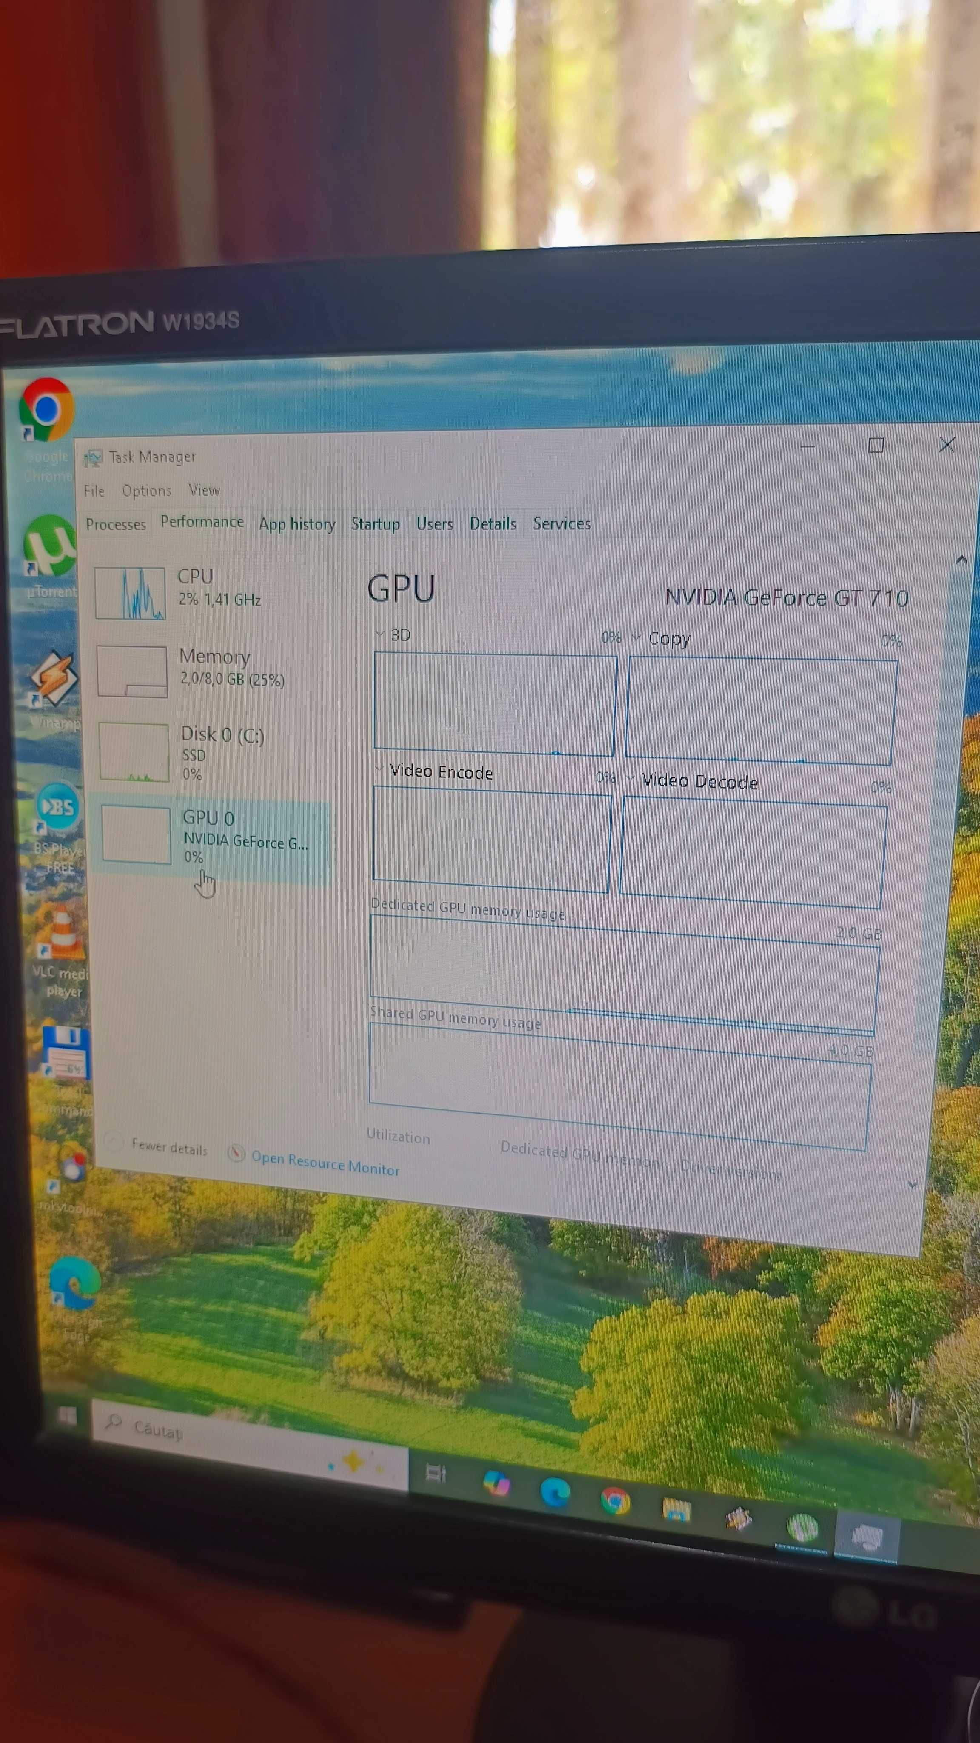Image resolution: width=980 pixels, height=1743 pixels.
Task: Click scroll up arrow in GPU pane
Action: pos(961,560)
